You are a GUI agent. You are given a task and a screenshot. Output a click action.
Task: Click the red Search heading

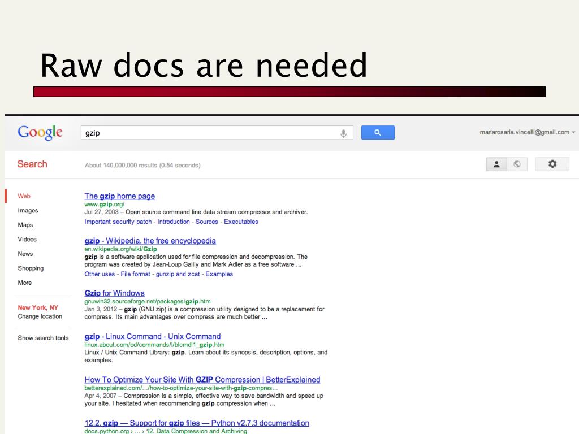pos(32,164)
